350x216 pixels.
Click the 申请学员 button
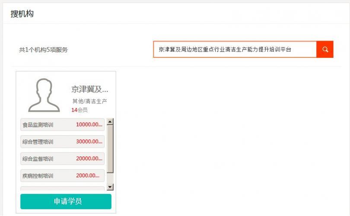point(66,201)
